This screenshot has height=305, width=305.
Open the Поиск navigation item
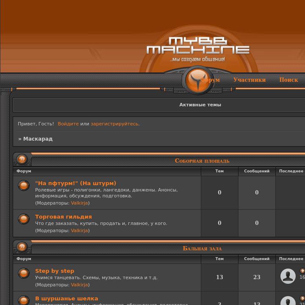coord(288,80)
